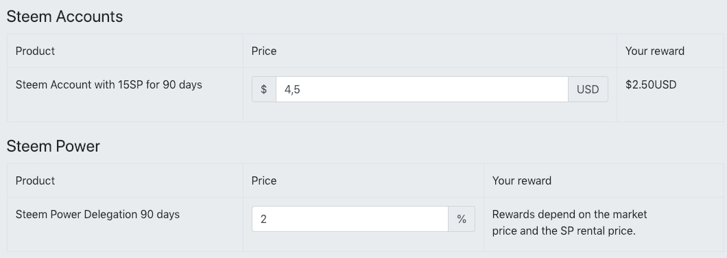Click the Steem Power Delegation percent input

click(350, 219)
